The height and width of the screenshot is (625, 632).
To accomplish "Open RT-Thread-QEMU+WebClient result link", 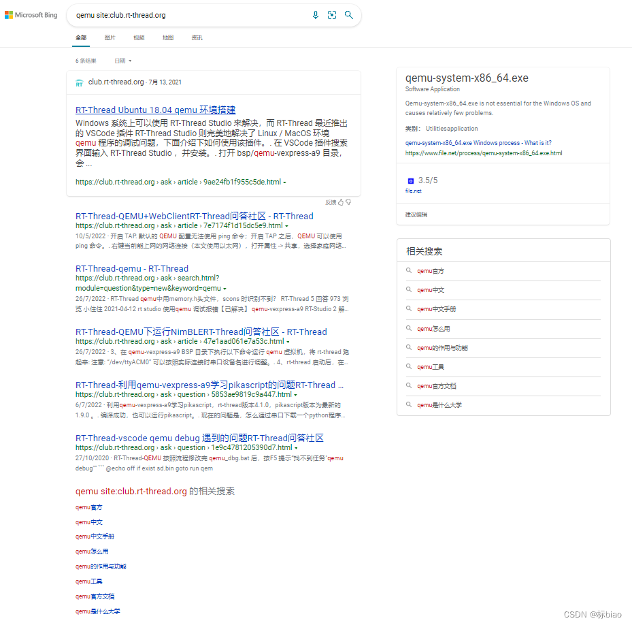I will click(x=195, y=217).
